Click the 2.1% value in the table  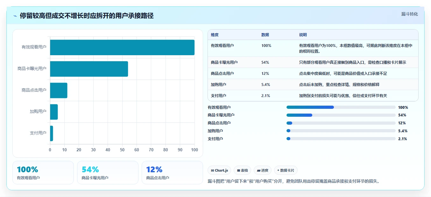point(266,96)
